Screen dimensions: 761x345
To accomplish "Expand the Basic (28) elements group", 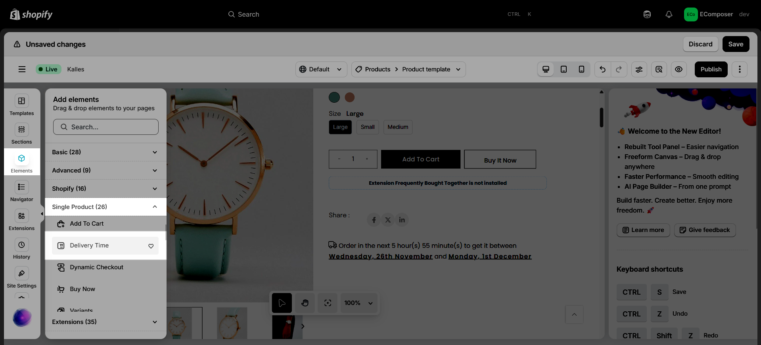I will click(105, 152).
